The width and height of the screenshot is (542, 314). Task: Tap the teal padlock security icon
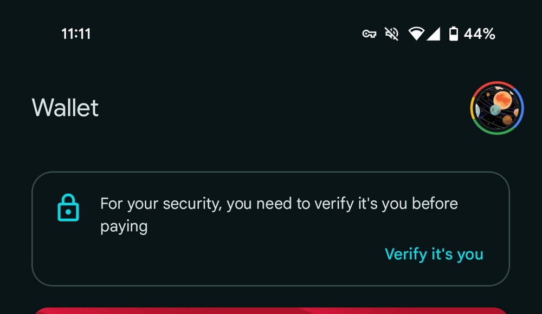point(68,208)
